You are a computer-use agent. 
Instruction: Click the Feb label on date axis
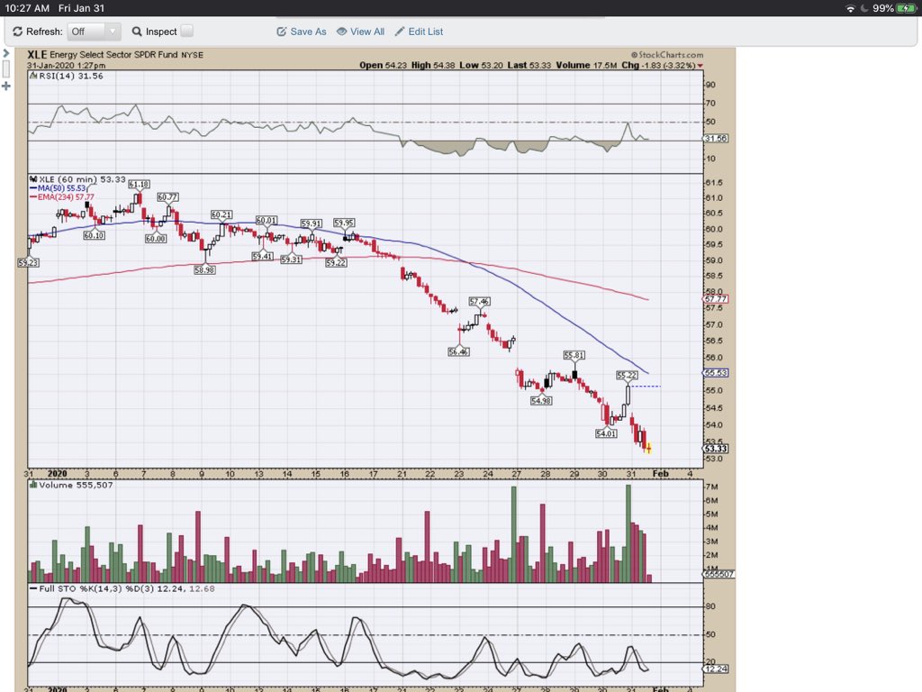660,474
